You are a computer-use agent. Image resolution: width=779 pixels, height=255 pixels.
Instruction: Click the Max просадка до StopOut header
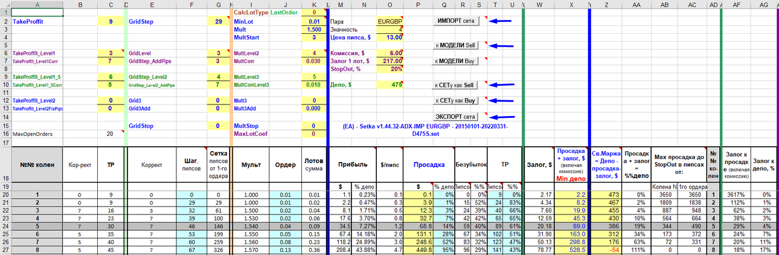pyautogui.click(x=679, y=164)
